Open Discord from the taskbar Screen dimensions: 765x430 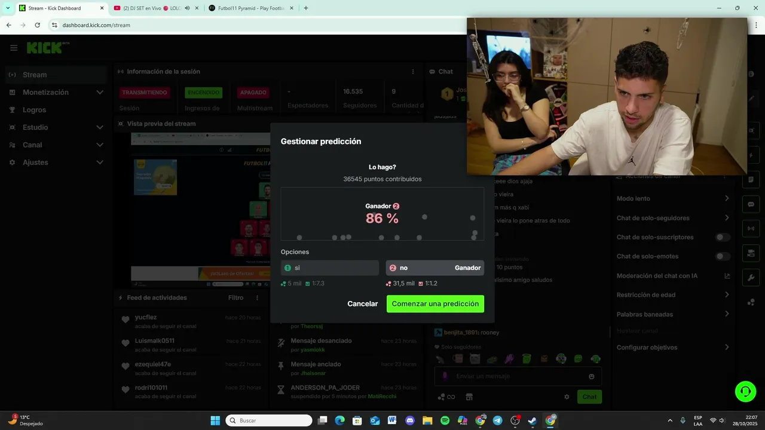[x=410, y=420]
